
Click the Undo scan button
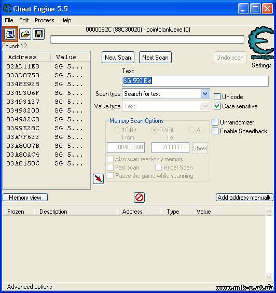[x=230, y=58]
